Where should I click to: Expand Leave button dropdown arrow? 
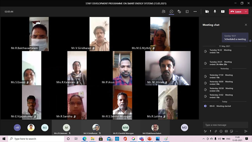tap(246, 12)
